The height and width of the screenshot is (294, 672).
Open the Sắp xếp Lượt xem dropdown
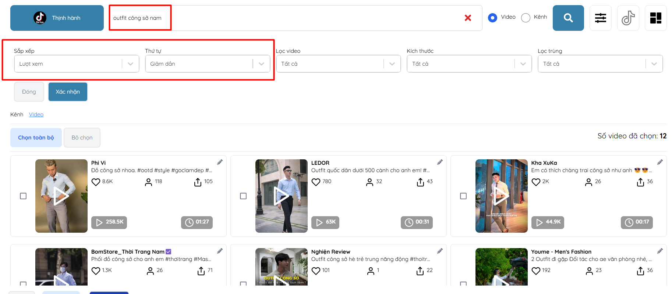[77, 64]
